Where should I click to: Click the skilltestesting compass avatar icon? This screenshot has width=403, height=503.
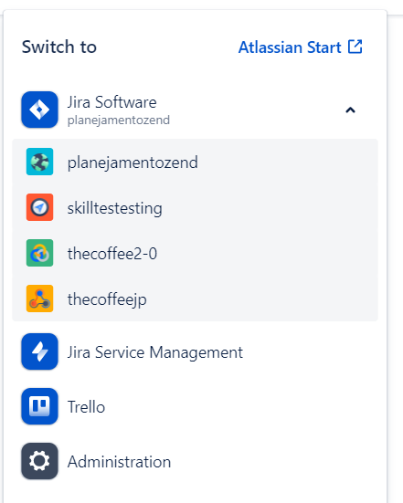coord(39,207)
